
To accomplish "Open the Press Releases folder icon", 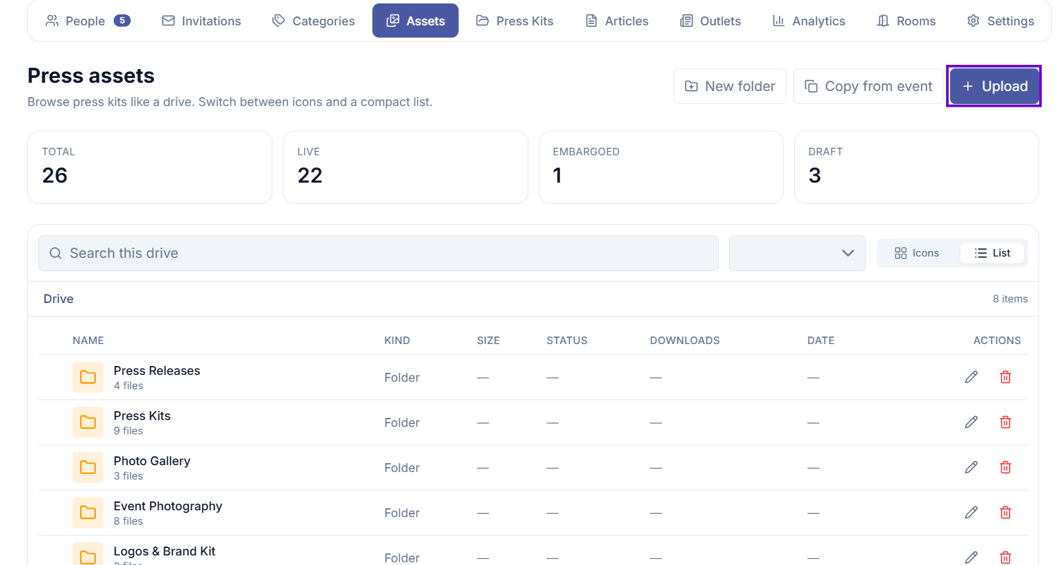I will (x=88, y=377).
